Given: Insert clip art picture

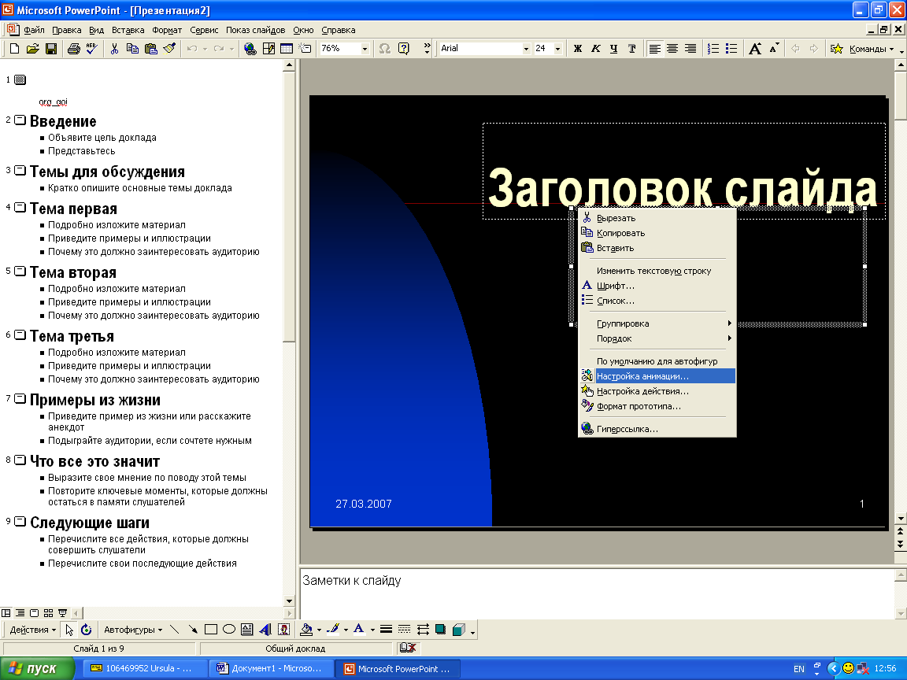Looking at the screenshot, I should point(283,630).
